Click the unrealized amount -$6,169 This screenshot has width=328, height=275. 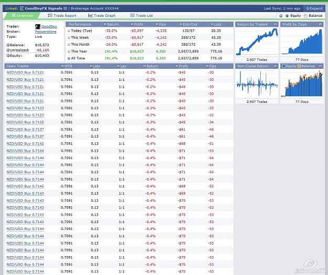pyautogui.click(x=42, y=50)
